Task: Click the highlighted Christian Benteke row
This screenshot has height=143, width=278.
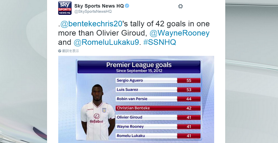Action: tap(158, 108)
